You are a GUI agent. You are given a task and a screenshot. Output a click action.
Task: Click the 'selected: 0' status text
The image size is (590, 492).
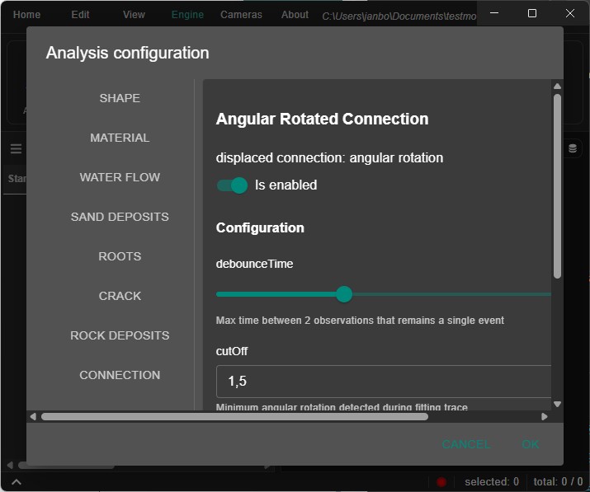(x=492, y=481)
